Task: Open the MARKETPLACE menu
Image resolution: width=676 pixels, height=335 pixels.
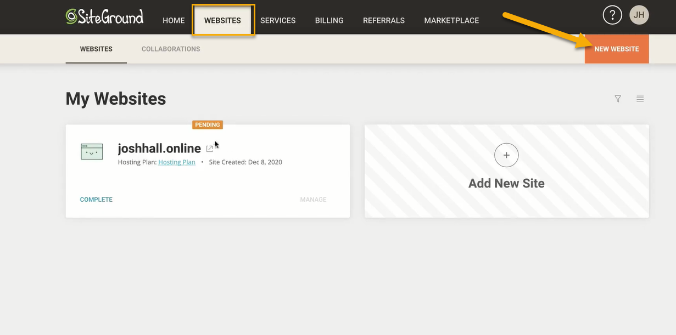Action: click(x=451, y=20)
